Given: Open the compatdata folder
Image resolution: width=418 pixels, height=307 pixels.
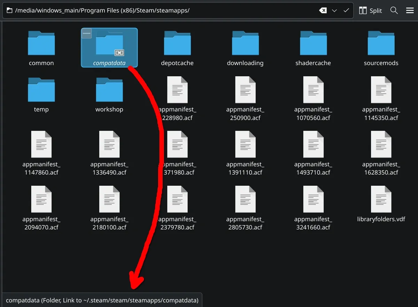Looking at the screenshot, I should click(x=109, y=45).
